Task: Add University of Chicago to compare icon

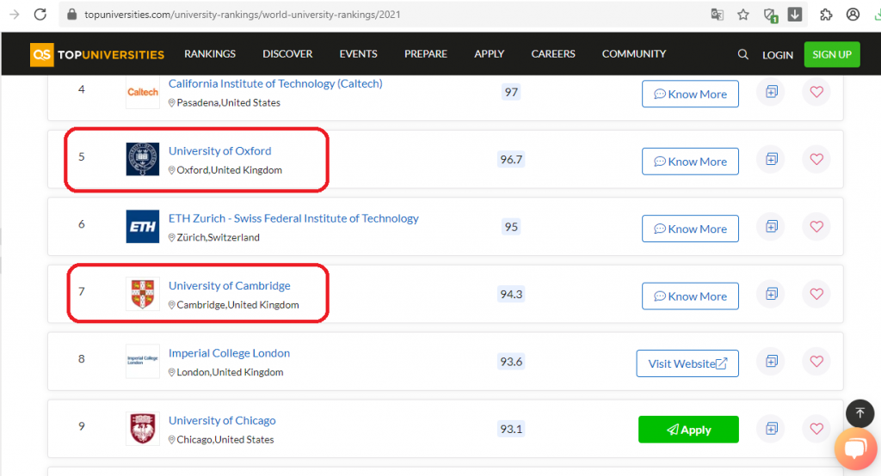Action: tap(772, 428)
